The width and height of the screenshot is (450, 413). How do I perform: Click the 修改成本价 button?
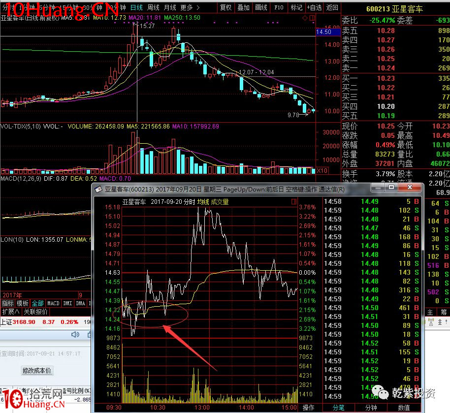[x=37, y=371]
